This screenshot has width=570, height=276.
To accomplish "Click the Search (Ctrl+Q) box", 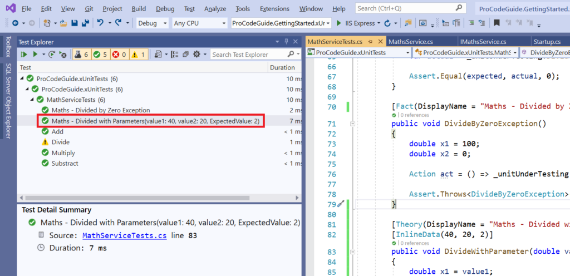I will pos(410,8).
